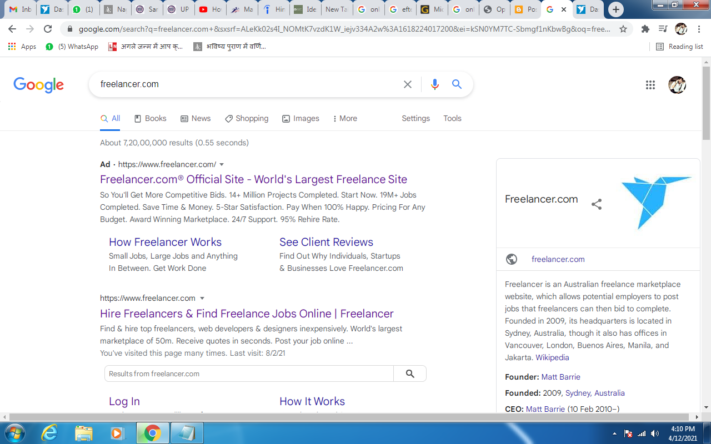Open the Chrome extensions puzzle icon
Screen dimensions: 711x444
point(645,29)
